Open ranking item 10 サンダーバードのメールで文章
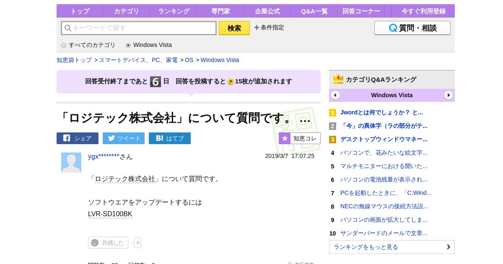503x264 pixels. click(384, 233)
